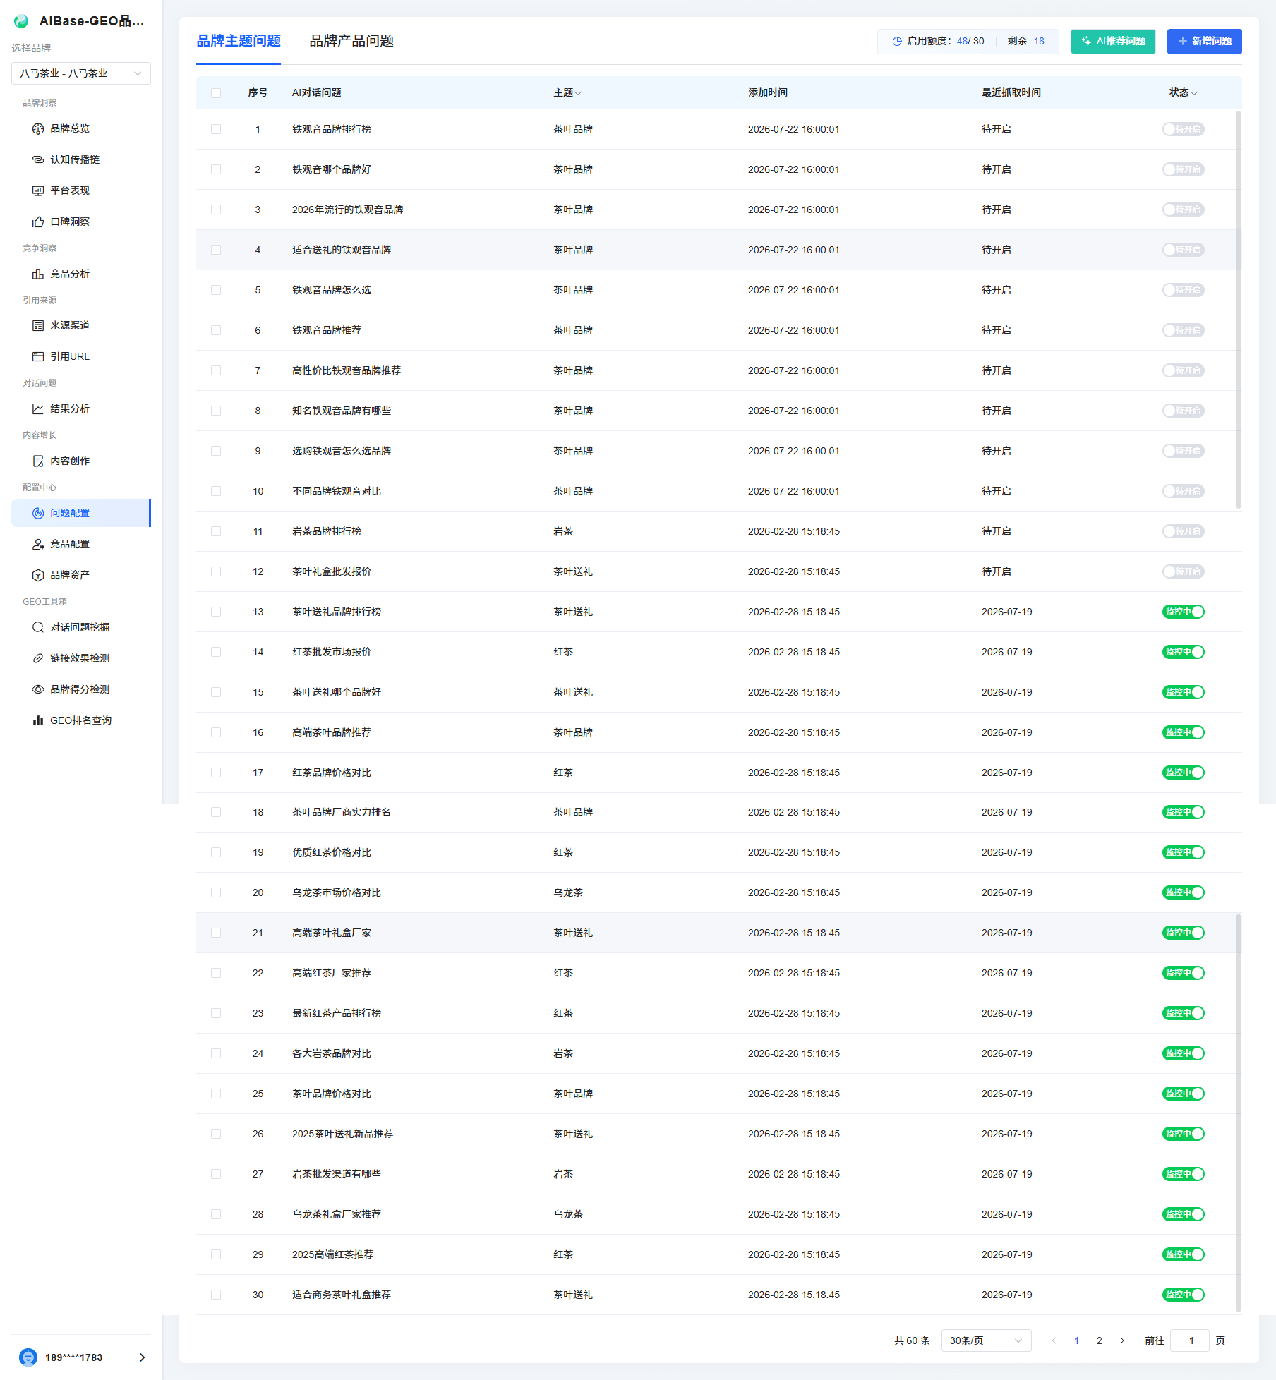Open 引用URL window icon

[38, 356]
